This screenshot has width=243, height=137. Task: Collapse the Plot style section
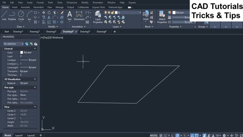pos(35,88)
